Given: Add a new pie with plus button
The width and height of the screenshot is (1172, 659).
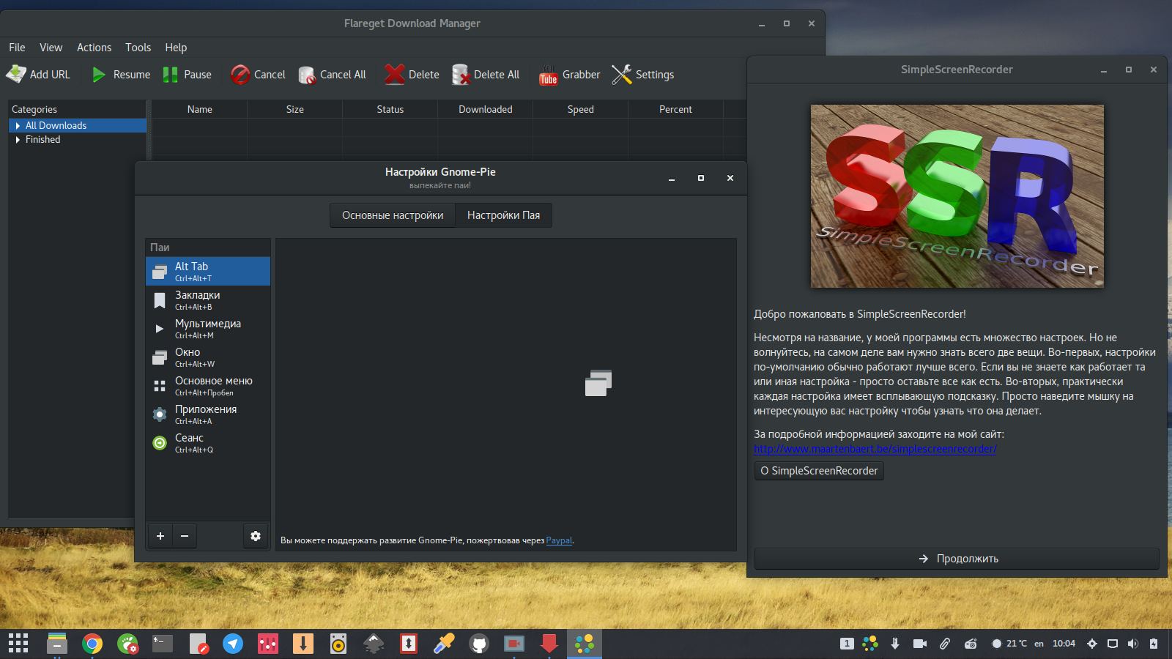Looking at the screenshot, I should pyautogui.click(x=160, y=536).
